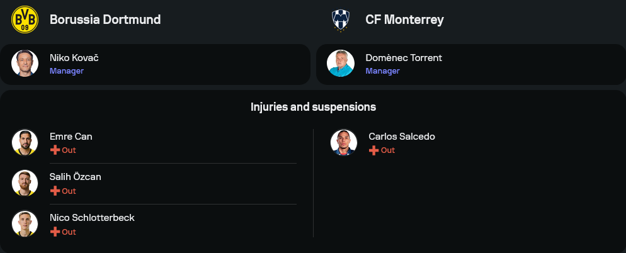Click the injury cross icon under Emre Can
The width and height of the screenshot is (626, 253).
[x=55, y=150]
